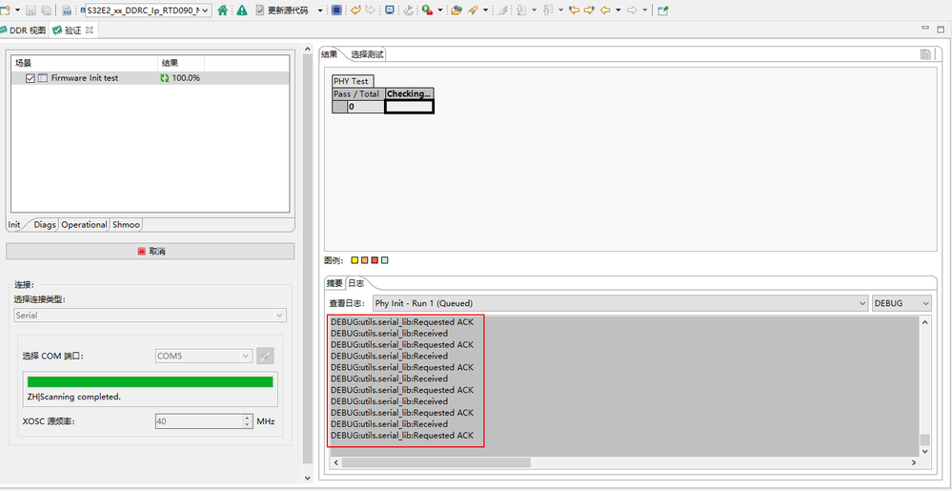
Task: Open the search flashlight dropdown arrow
Action: coord(485,10)
